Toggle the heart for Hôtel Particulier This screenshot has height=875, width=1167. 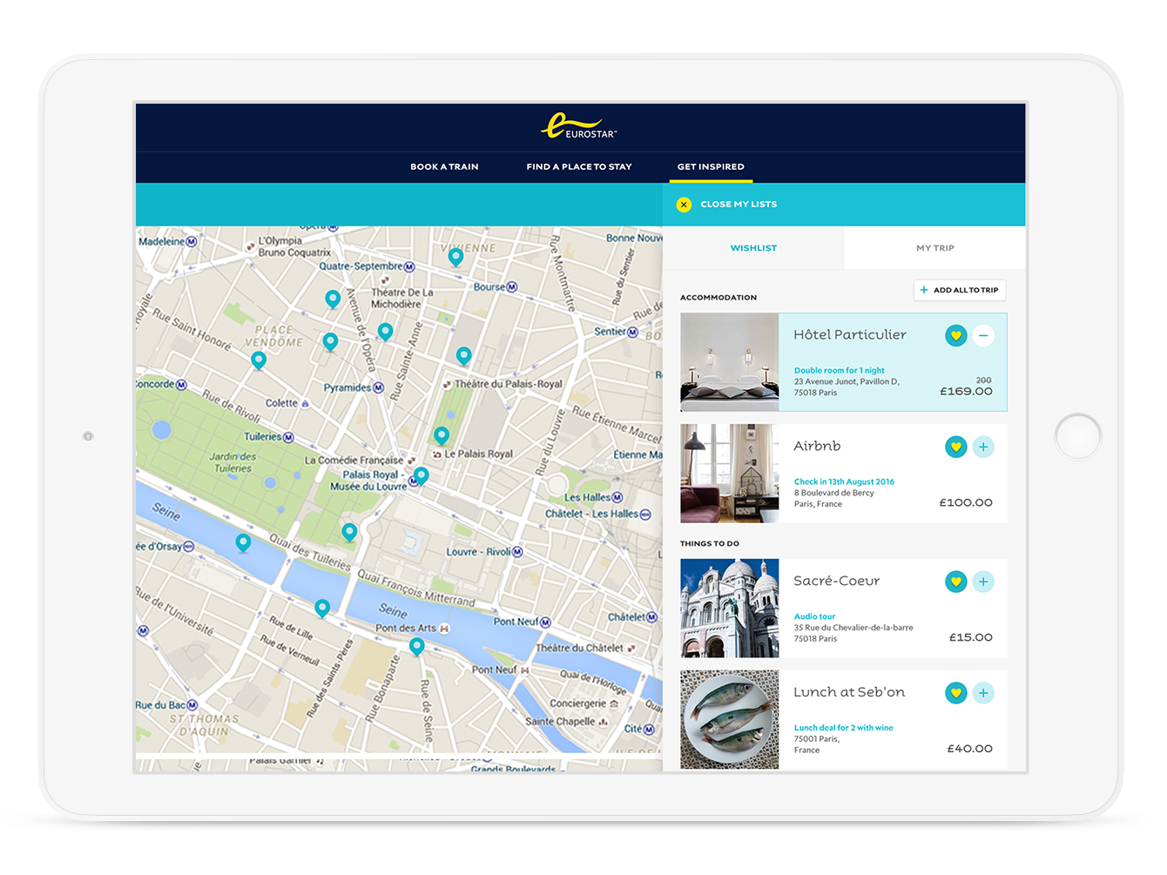coord(956,335)
